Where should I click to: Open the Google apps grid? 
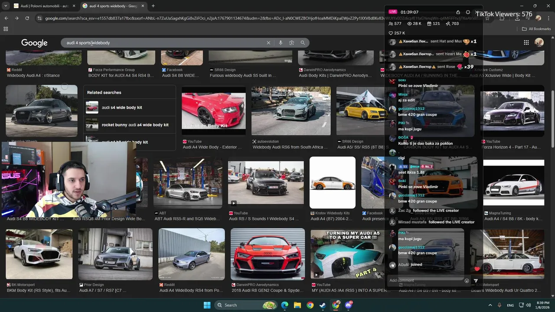pos(526,42)
